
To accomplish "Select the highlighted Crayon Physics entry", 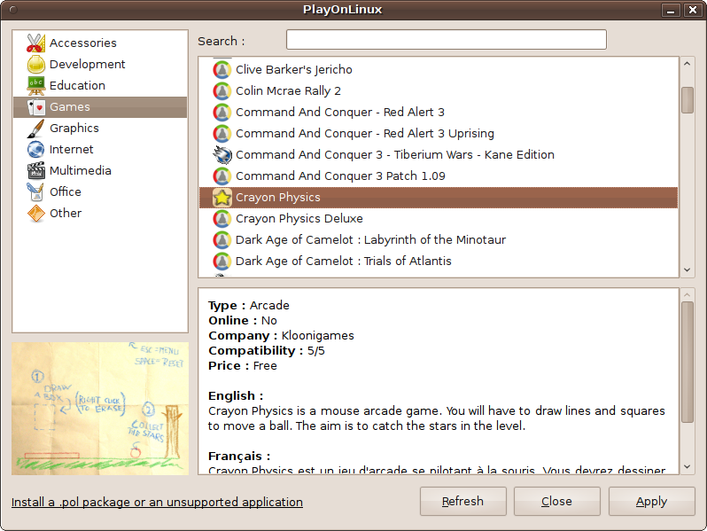I will [439, 197].
